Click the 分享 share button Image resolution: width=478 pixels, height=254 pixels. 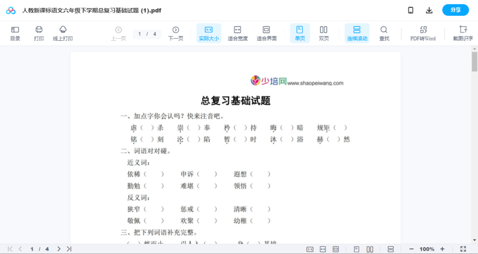pyautogui.click(x=455, y=10)
